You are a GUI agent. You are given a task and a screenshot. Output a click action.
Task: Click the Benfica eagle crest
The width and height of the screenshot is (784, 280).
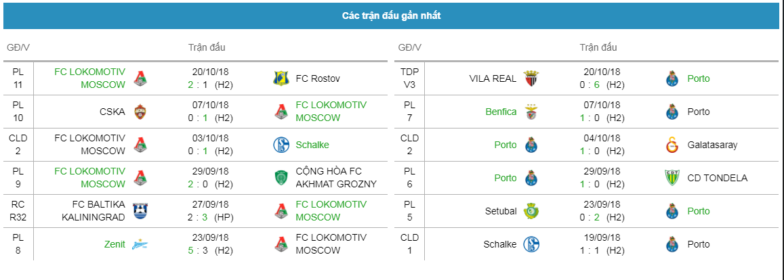coord(531,112)
